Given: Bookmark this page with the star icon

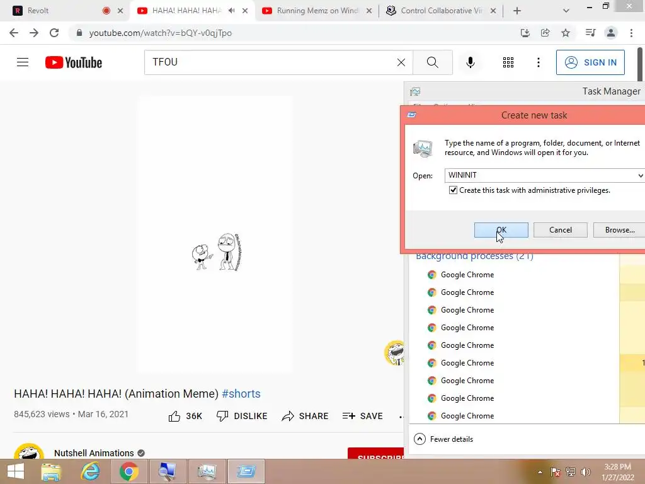Looking at the screenshot, I should tap(566, 33).
